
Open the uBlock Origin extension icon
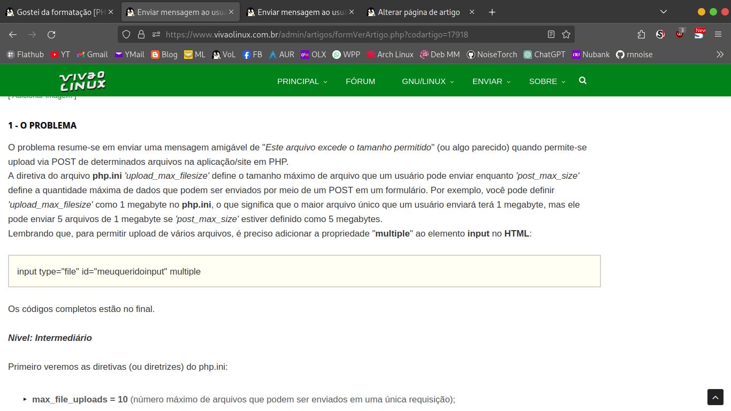tap(680, 34)
